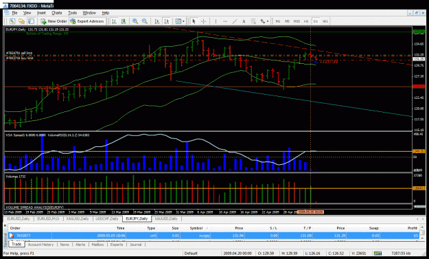Viewport: 429px width, 259px height.
Task: Open the View menu
Action: point(27,12)
